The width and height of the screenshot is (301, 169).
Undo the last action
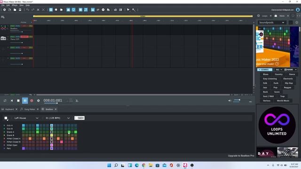[x=28, y=10]
